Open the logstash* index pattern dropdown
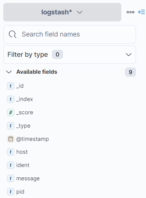This screenshot has height=198, width=146. click(62, 12)
